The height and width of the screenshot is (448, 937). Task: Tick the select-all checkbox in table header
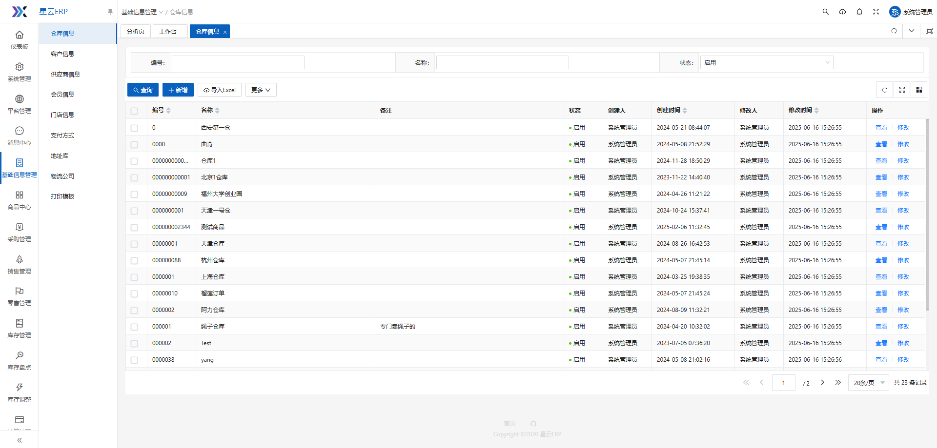tap(135, 111)
